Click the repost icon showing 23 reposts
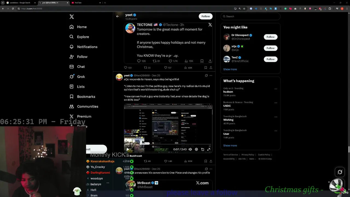Image resolution: width=350 pixels, height=197 pixels. coord(145,68)
